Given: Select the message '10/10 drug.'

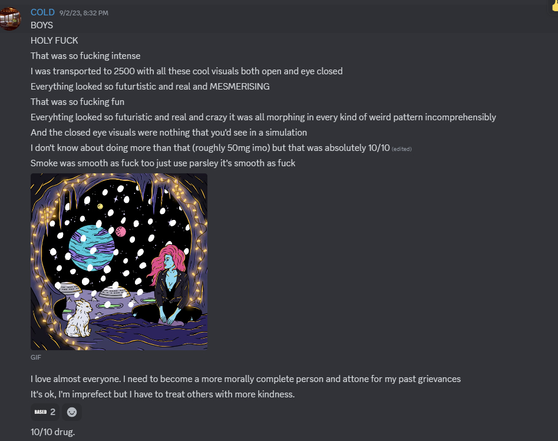Looking at the screenshot, I should (52, 432).
